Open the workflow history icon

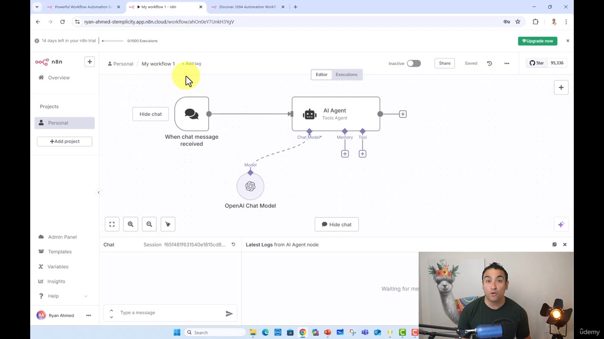(489, 63)
